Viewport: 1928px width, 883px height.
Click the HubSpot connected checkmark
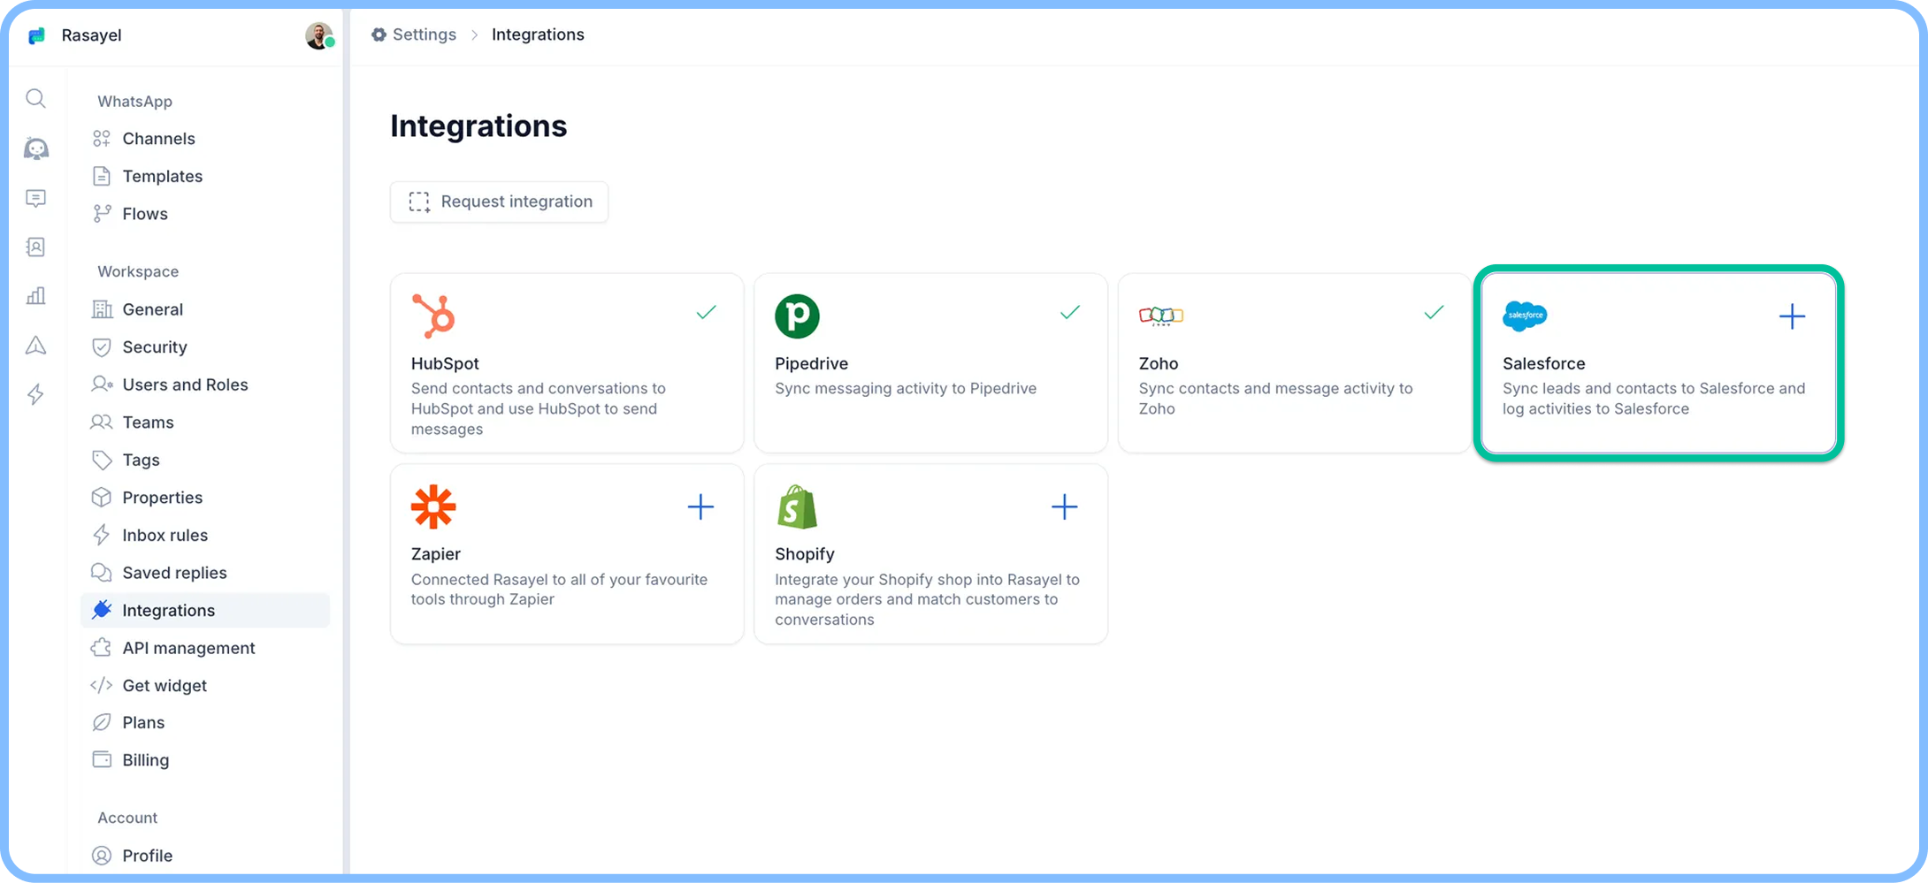pos(706,312)
